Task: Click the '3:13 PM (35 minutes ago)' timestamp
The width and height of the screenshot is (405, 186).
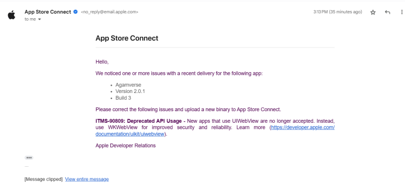Action: point(338,12)
